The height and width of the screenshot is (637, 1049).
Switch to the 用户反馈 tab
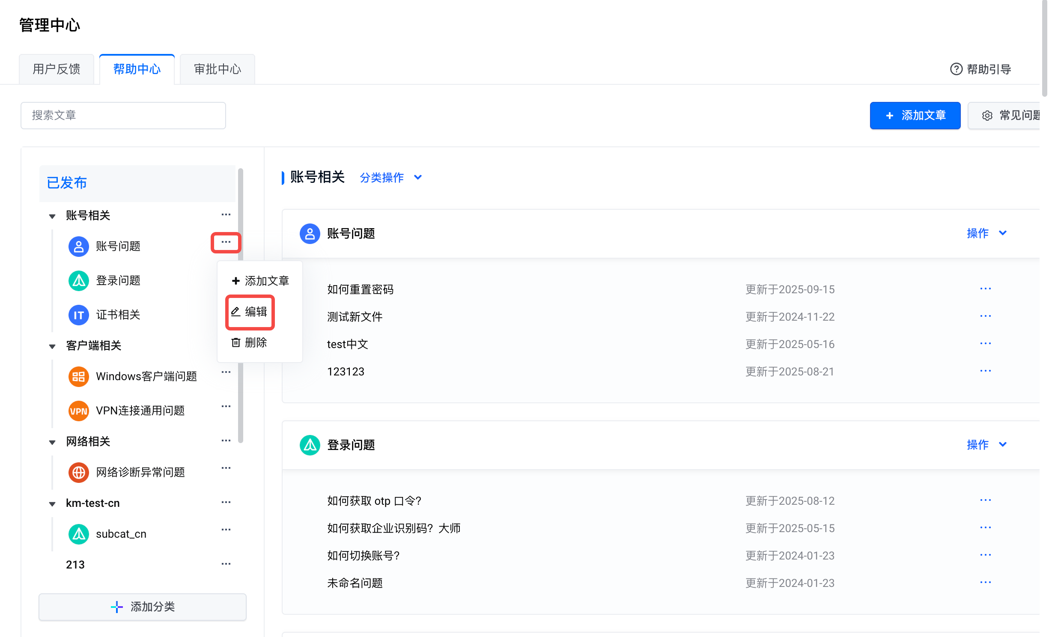tap(57, 69)
